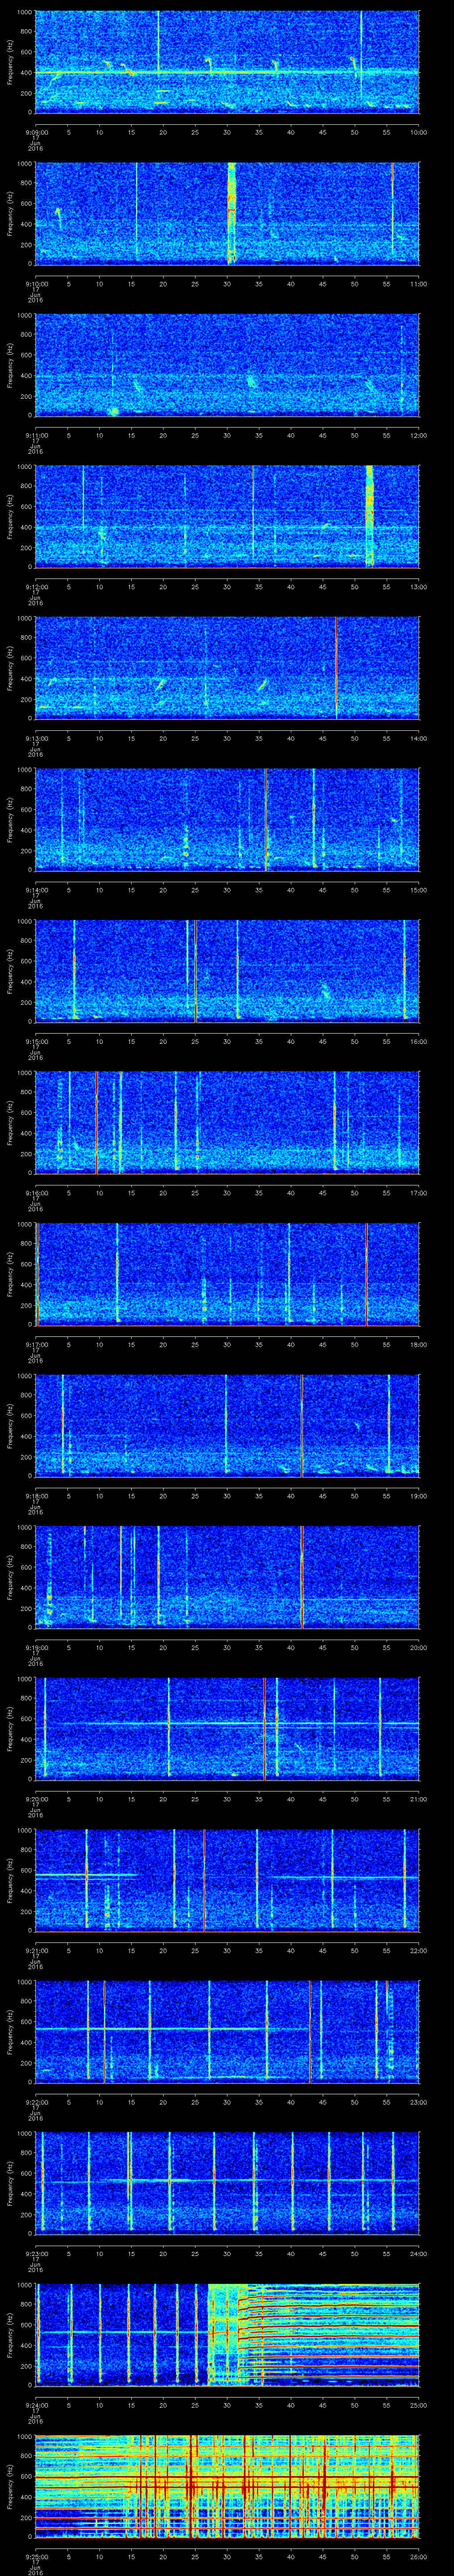Select the spectrogram panel starting at 9:22:00
The width and height of the screenshot is (454, 2576).
coord(227,2032)
